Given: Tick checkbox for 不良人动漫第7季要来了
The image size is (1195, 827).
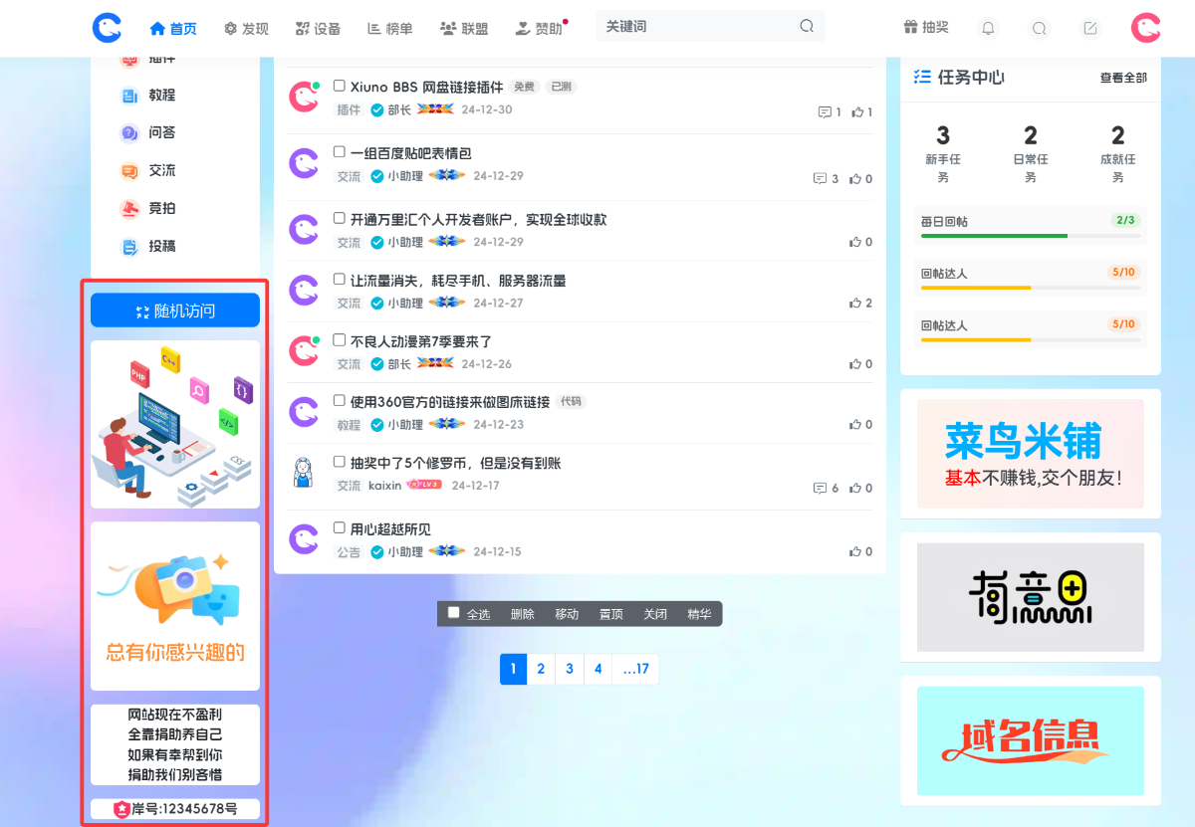Looking at the screenshot, I should (340, 340).
